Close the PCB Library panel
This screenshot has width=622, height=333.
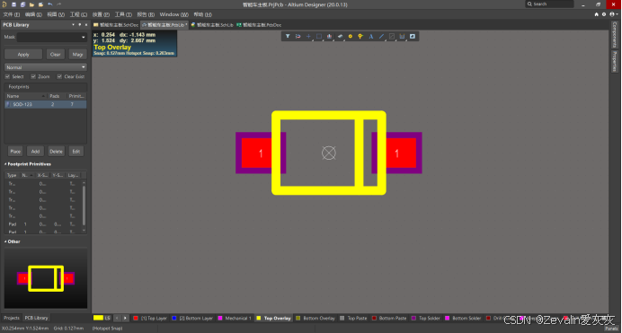coord(86,24)
